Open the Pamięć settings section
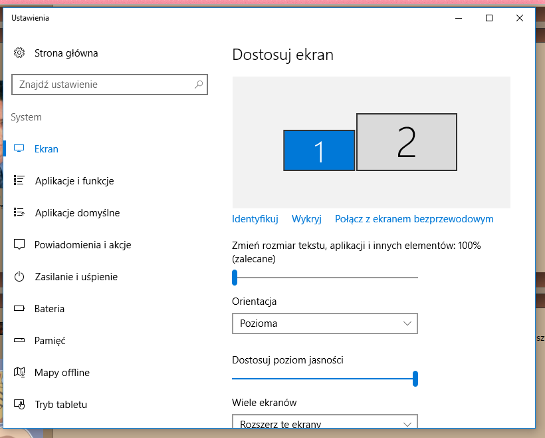Viewport: 545px width, 438px height. (50, 341)
